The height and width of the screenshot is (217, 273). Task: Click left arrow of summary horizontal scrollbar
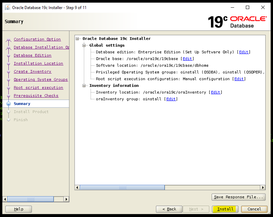[77, 188]
